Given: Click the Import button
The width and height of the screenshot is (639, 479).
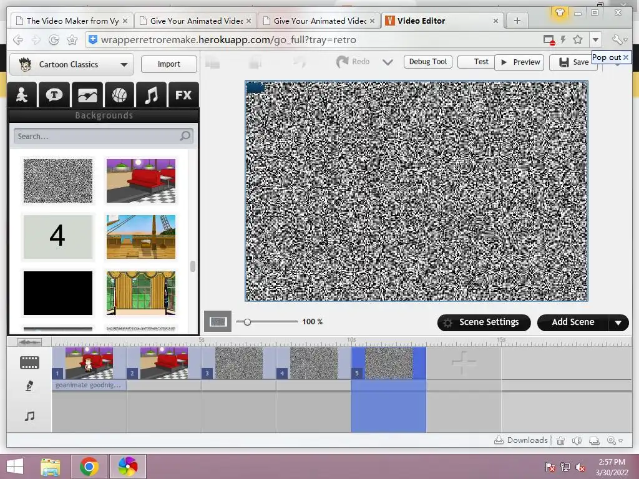Looking at the screenshot, I should tap(168, 64).
